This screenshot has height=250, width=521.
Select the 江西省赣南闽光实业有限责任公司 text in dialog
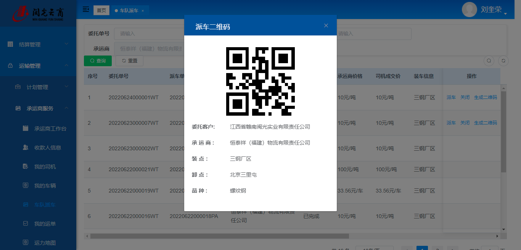[x=270, y=127]
